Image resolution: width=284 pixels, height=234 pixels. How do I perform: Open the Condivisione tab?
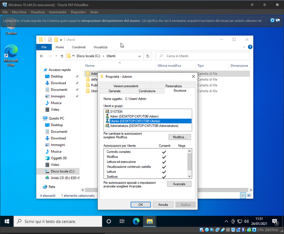pos(147,91)
